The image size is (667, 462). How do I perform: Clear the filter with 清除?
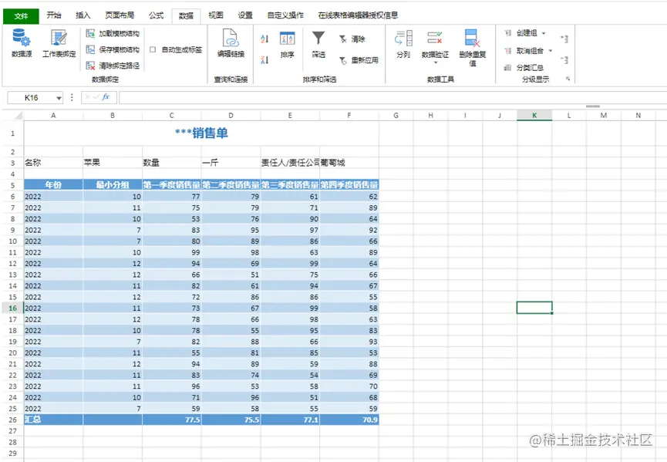coord(352,39)
